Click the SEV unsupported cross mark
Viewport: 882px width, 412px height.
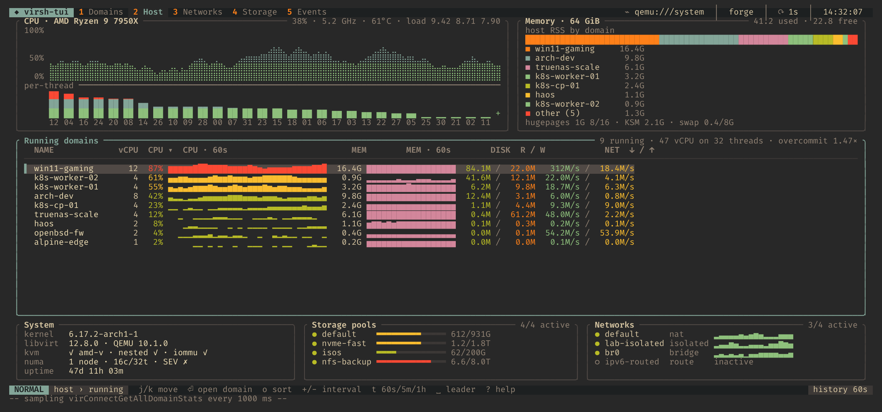(x=185, y=362)
